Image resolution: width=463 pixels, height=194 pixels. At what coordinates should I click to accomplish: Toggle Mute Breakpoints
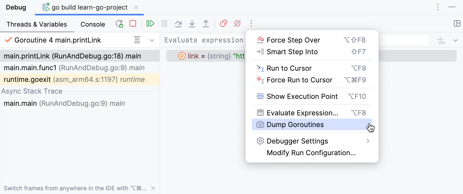pyautogui.click(x=237, y=24)
